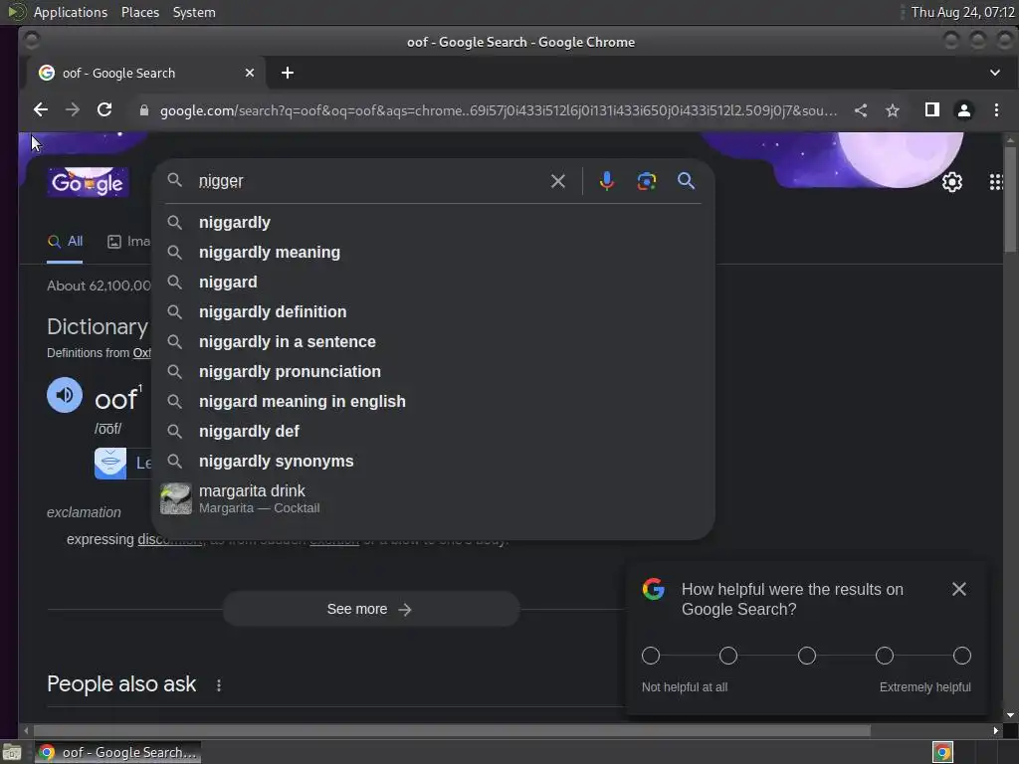Open the Google apps grid
The height and width of the screenshot is (764, 1019).
pos(995,182)
